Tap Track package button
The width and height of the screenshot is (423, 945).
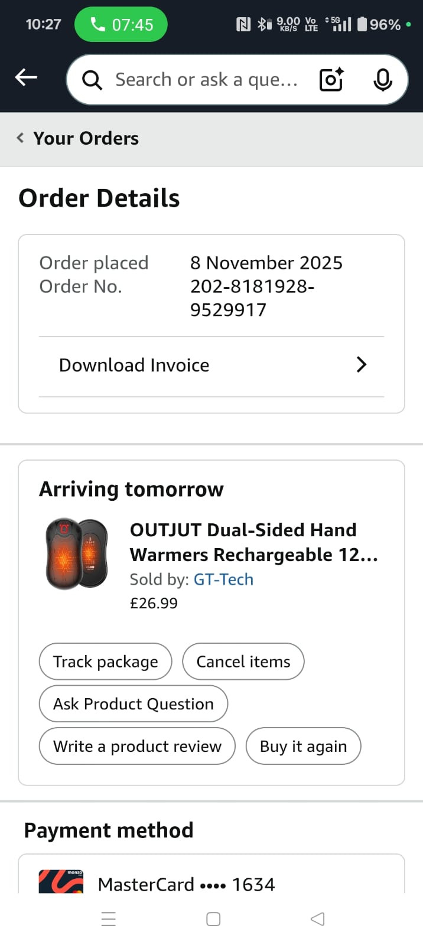tap(106, 661)
